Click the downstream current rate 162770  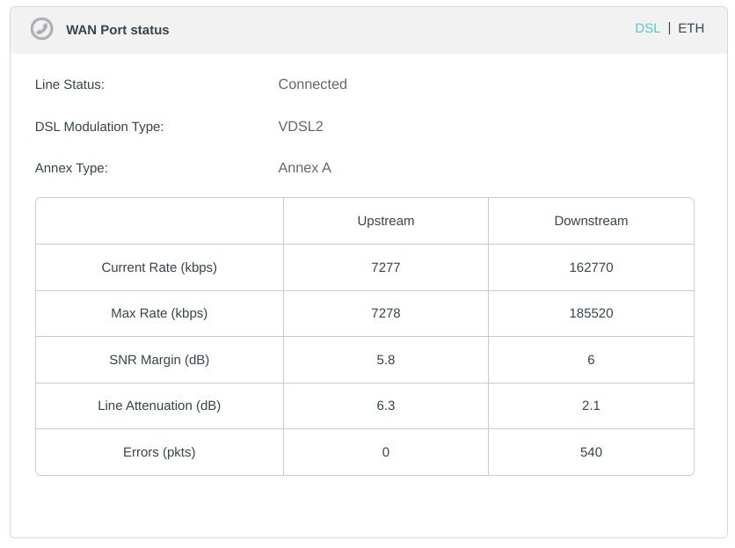point(591,267)
